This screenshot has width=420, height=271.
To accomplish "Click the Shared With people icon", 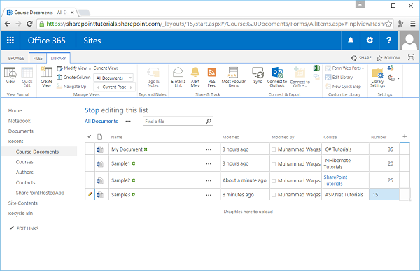I will pos(391,68).
